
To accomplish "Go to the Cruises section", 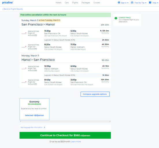I will click(x=97, y=3).
